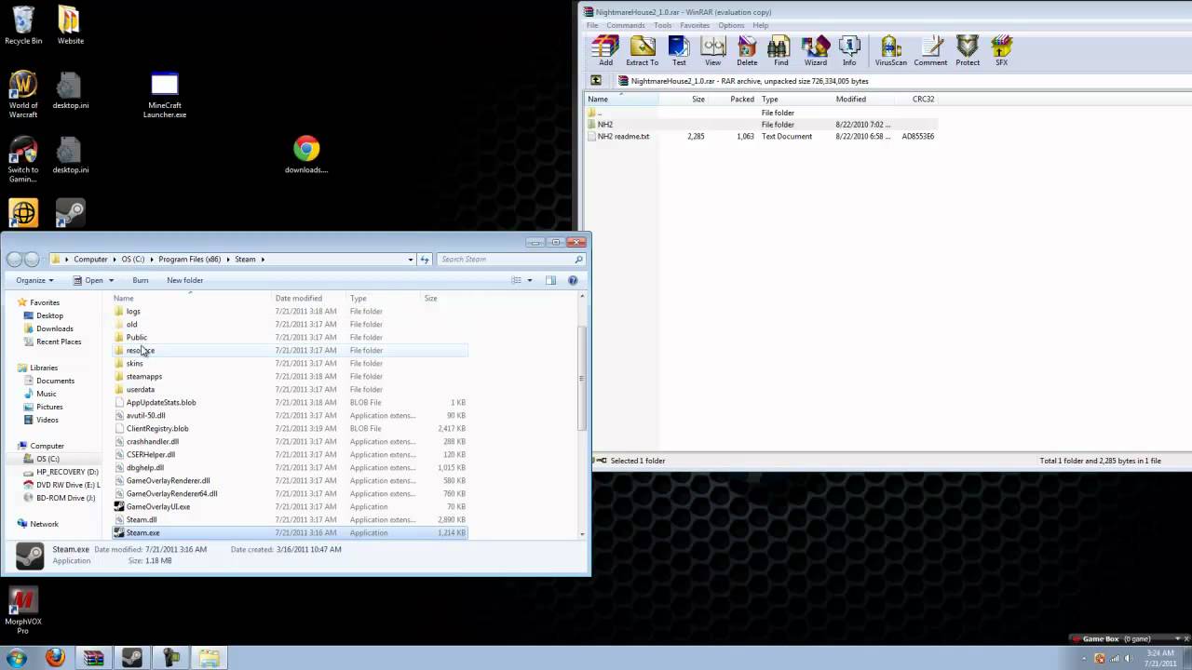The image size is (1192, 670).
Task: Go up one level in WinRAR address bar
Action: pos(596,81)
